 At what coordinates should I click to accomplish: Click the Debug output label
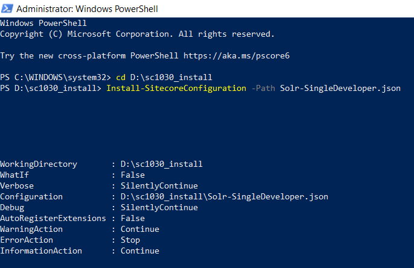point(12,208)
